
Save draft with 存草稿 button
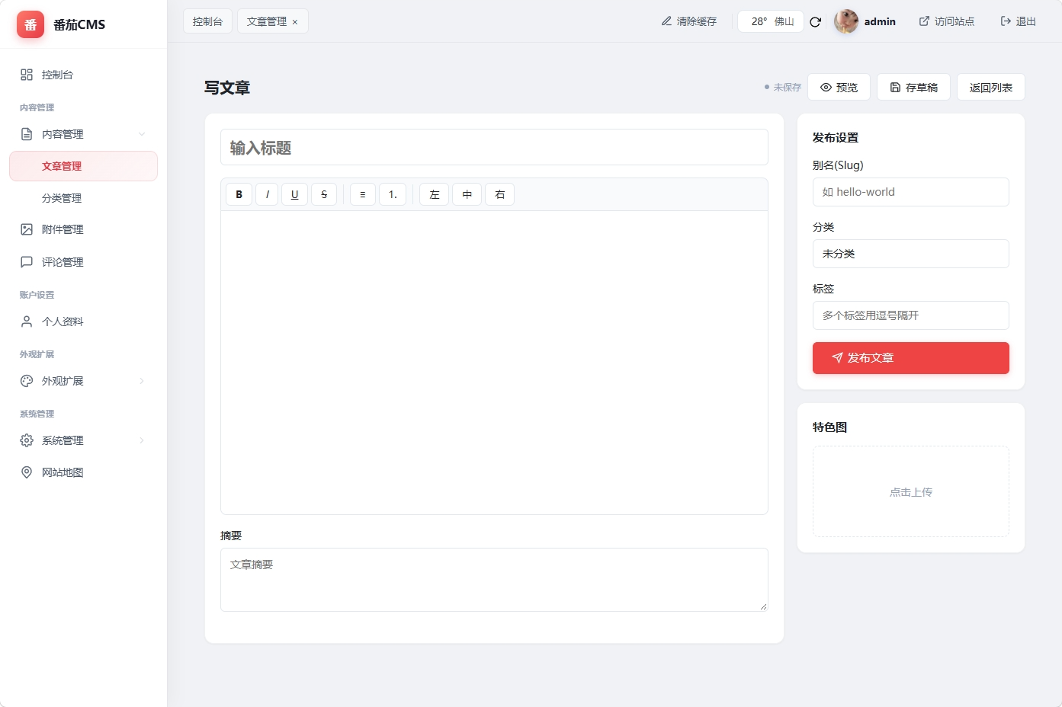(913, 87)
